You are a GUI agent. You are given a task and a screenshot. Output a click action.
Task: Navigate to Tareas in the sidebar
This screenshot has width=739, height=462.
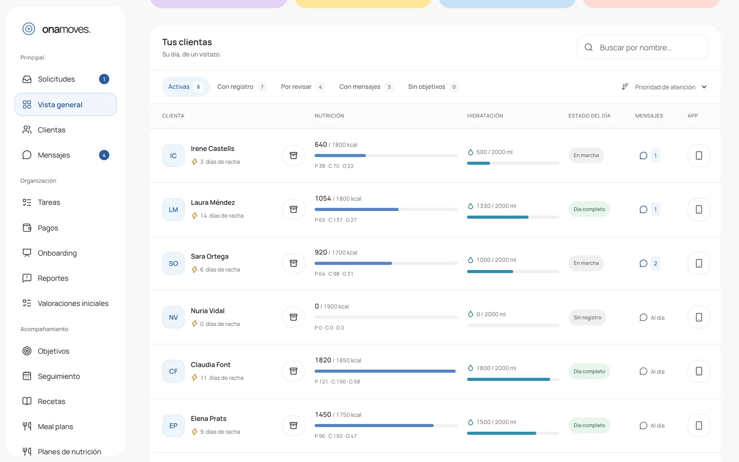(66, 202)
